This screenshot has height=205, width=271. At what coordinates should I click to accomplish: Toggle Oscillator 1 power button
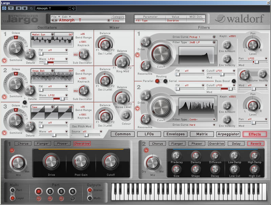pyautogui.click(x=4, y=61)
